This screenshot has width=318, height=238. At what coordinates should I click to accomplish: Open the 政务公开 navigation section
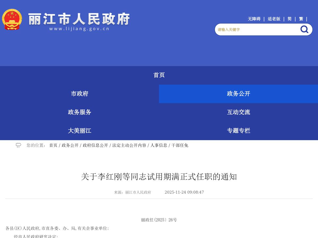(238, 94)
